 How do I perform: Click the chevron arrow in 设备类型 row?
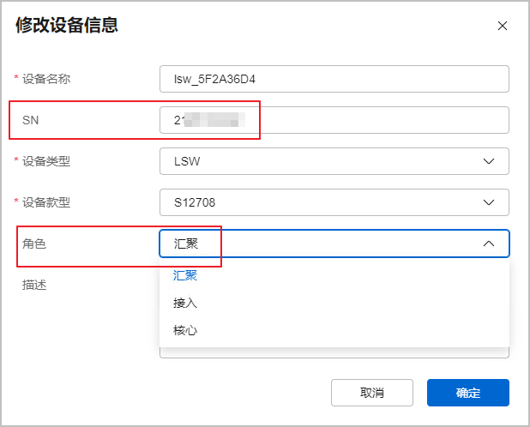pyautogui.click(x=489, y=161)
